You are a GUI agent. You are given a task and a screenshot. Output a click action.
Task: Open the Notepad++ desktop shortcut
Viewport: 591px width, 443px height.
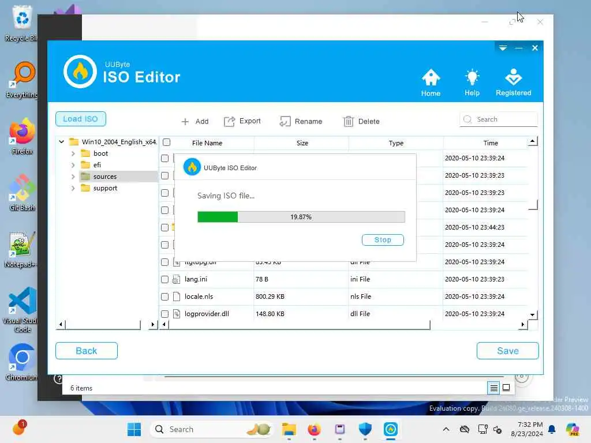tap(21, 249)
